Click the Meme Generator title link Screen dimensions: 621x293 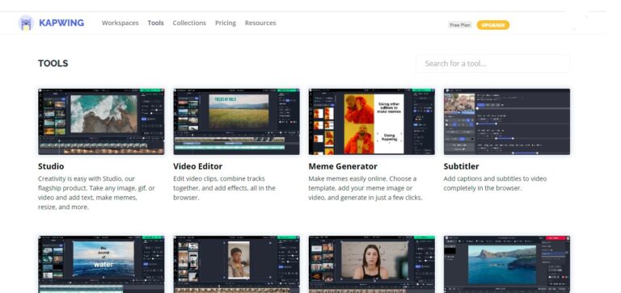(343, 166)
